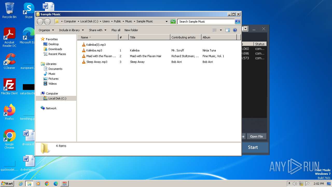Open Microsoft Edge from the taskbar
The width and height of the screenshot is (332, 187).
coord(56,184)
